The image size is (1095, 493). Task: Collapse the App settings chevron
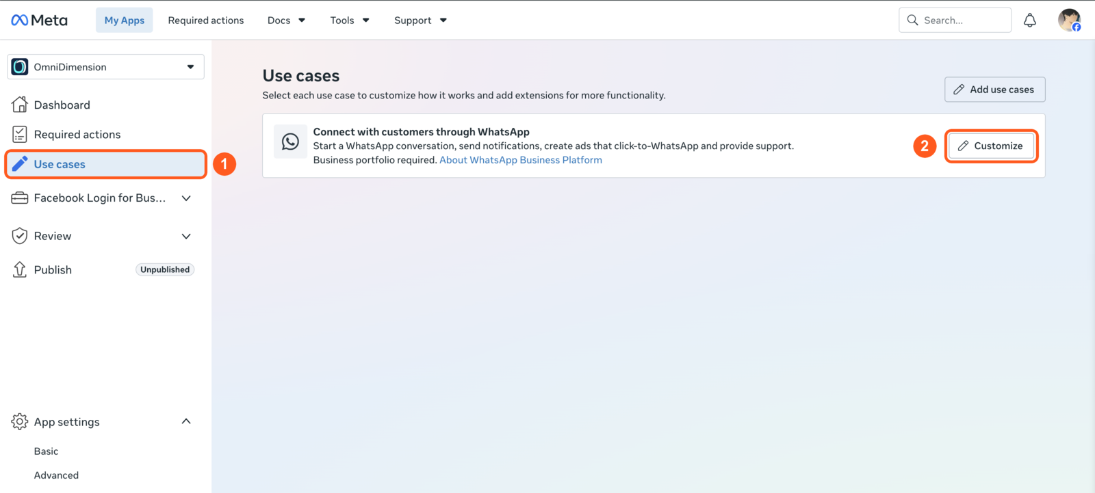coord(186,421)
